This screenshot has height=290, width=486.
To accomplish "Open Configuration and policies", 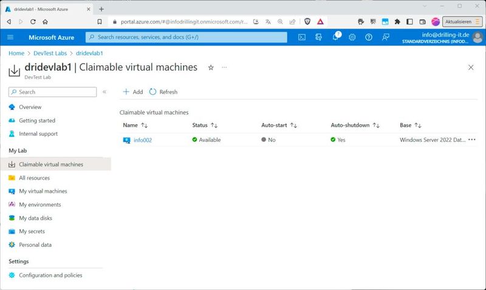I will (50, 275).
